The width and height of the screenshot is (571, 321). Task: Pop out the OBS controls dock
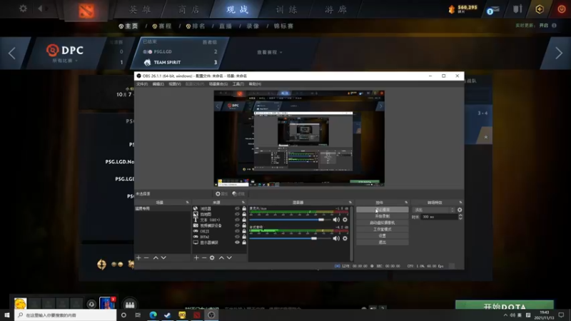coord(406,203)
